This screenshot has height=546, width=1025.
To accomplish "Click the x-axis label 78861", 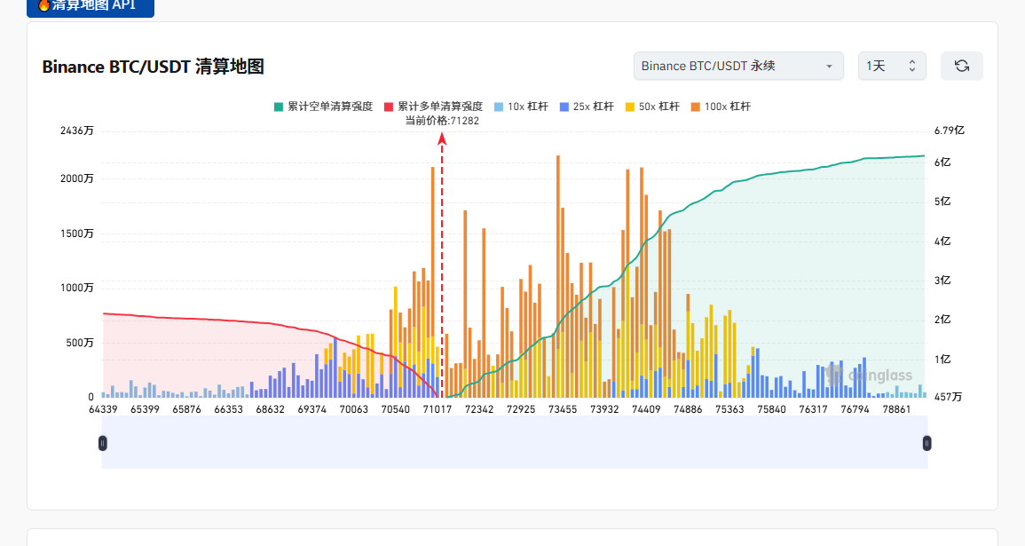I will pos(896,409).
